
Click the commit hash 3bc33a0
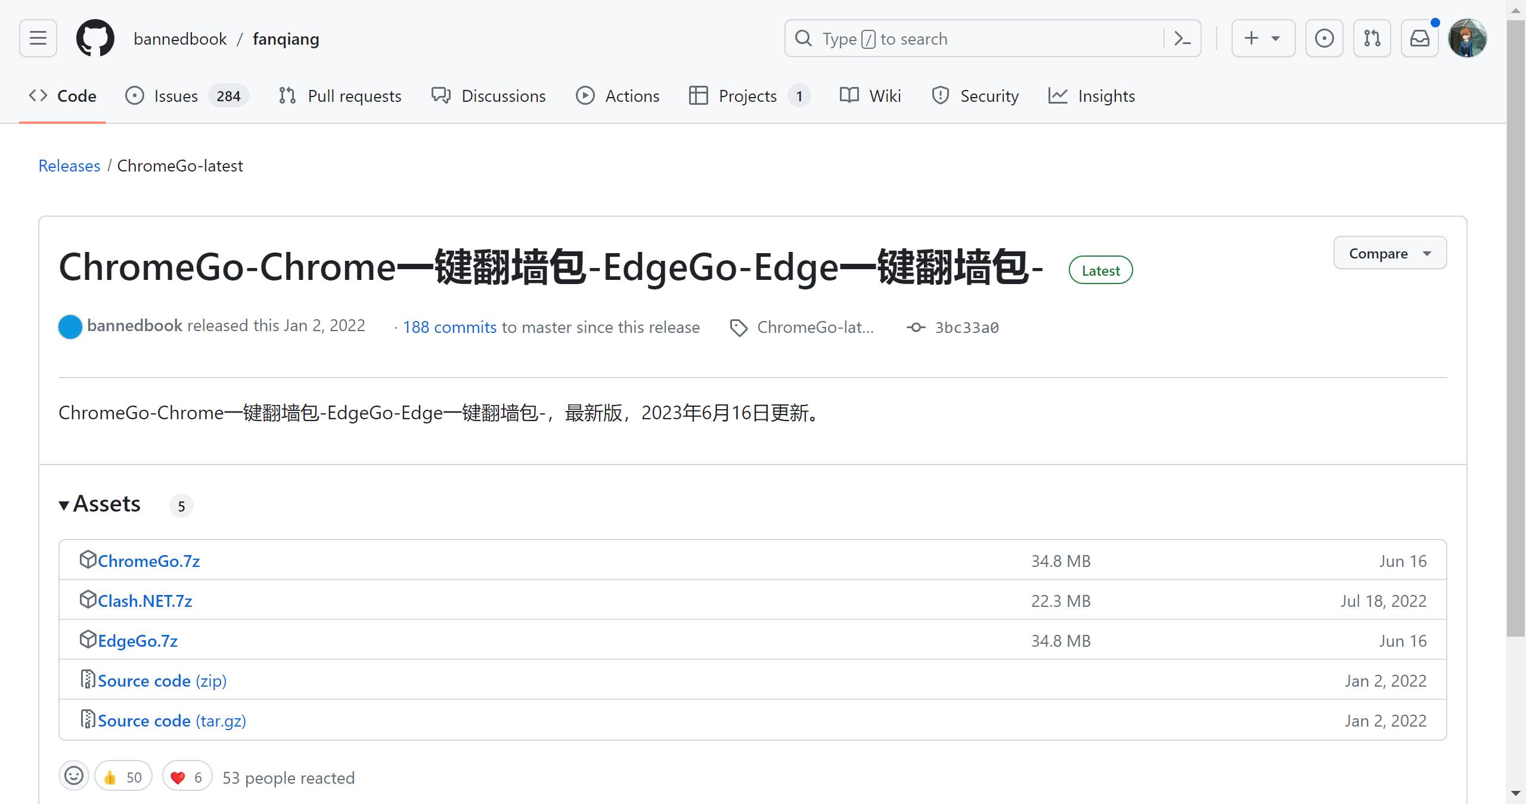(x=966, y=328)
